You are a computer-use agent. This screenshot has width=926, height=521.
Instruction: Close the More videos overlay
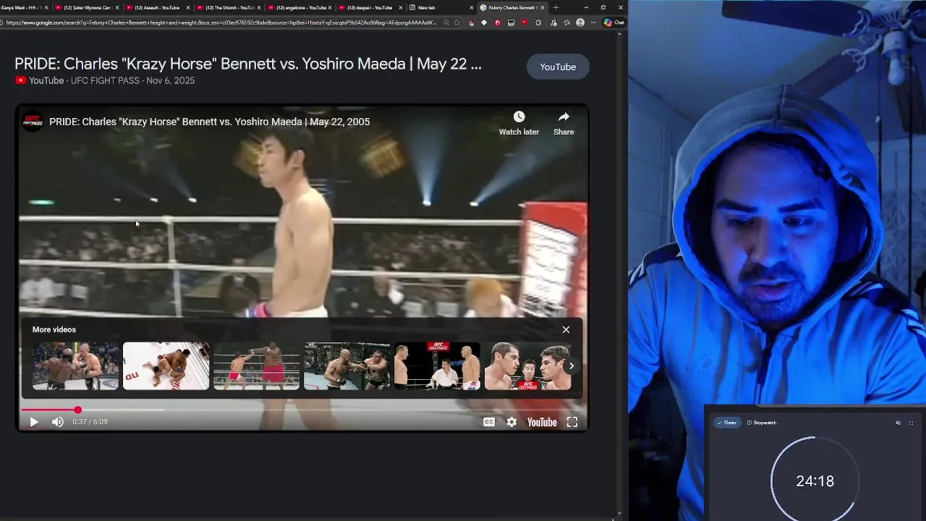(566, 329)
